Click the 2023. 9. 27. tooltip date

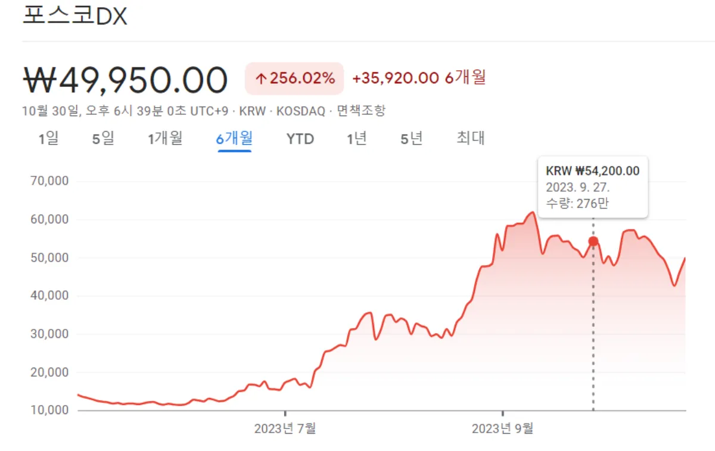577,187
